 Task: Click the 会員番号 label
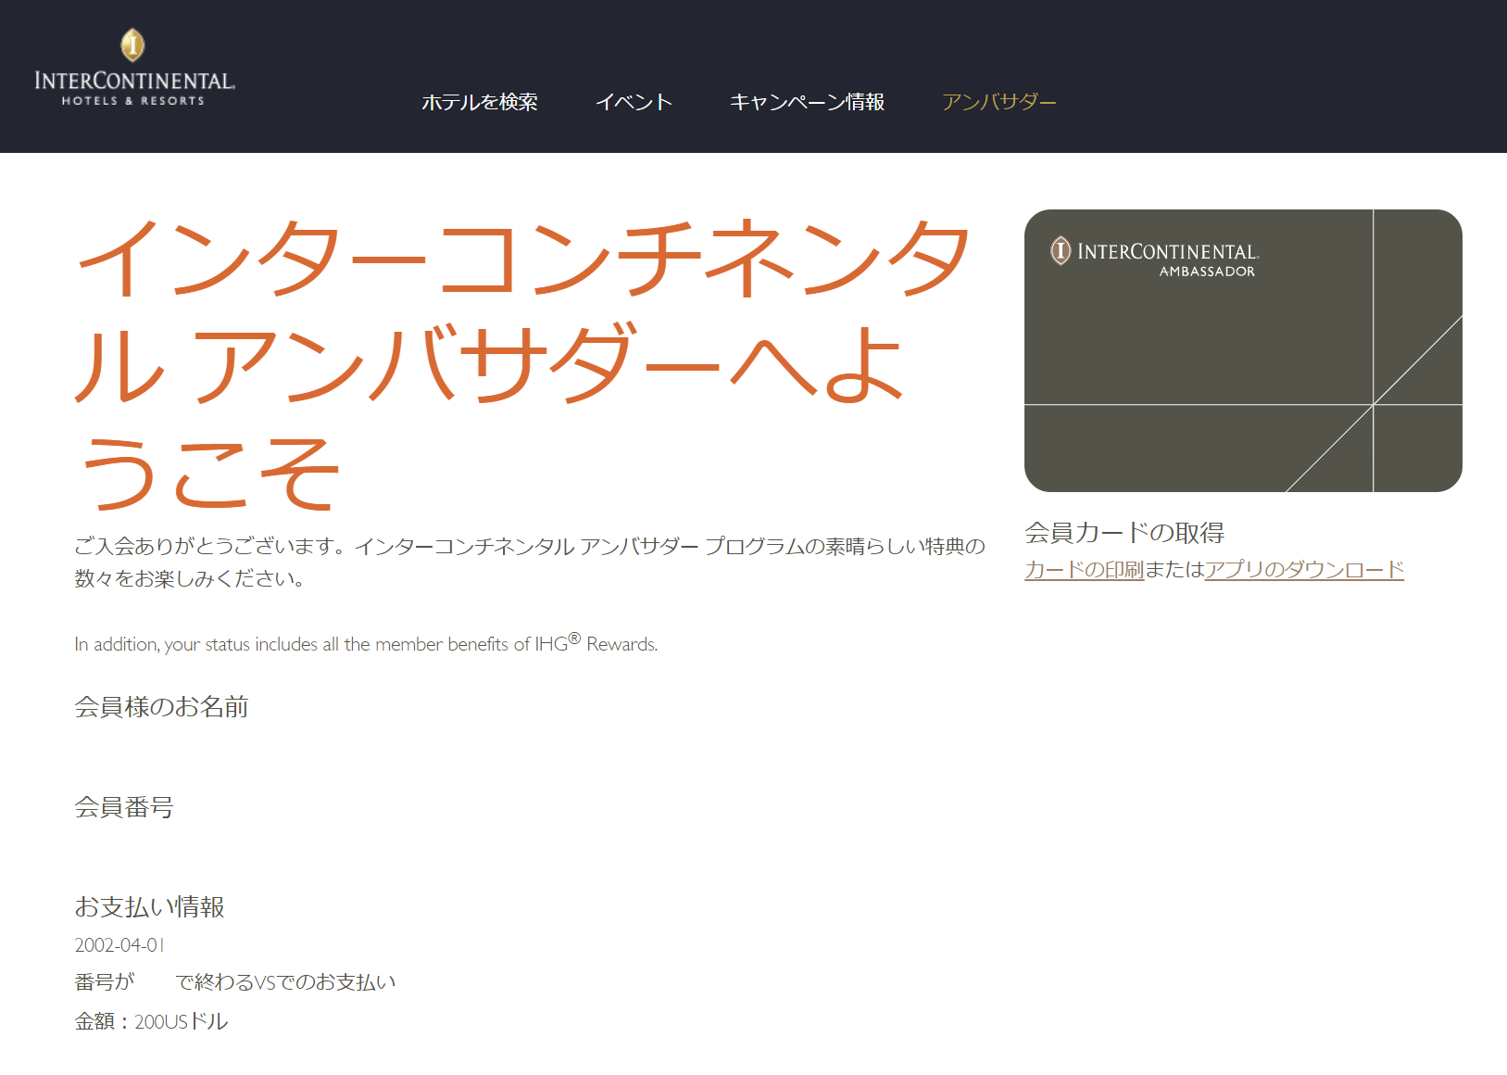[x=124, y=807]
